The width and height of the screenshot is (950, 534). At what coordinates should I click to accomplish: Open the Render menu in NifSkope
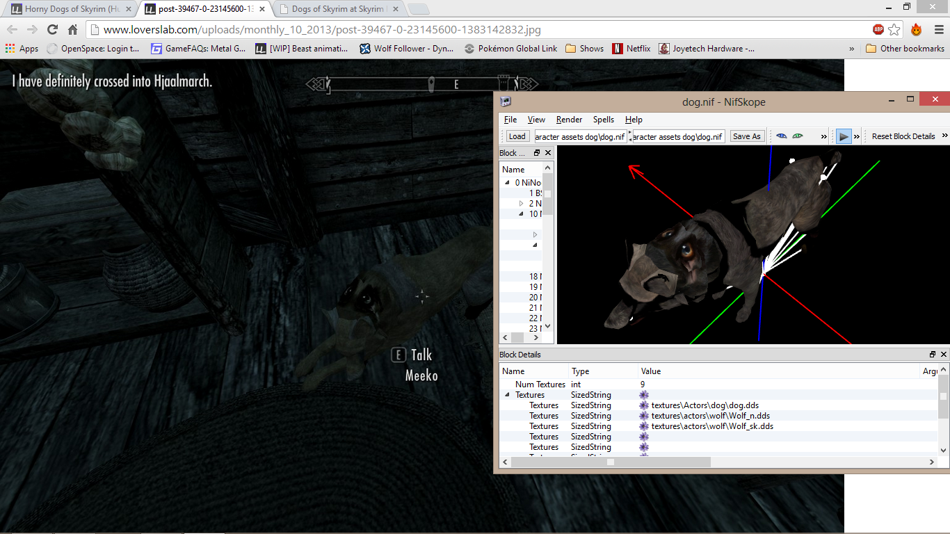569,120
